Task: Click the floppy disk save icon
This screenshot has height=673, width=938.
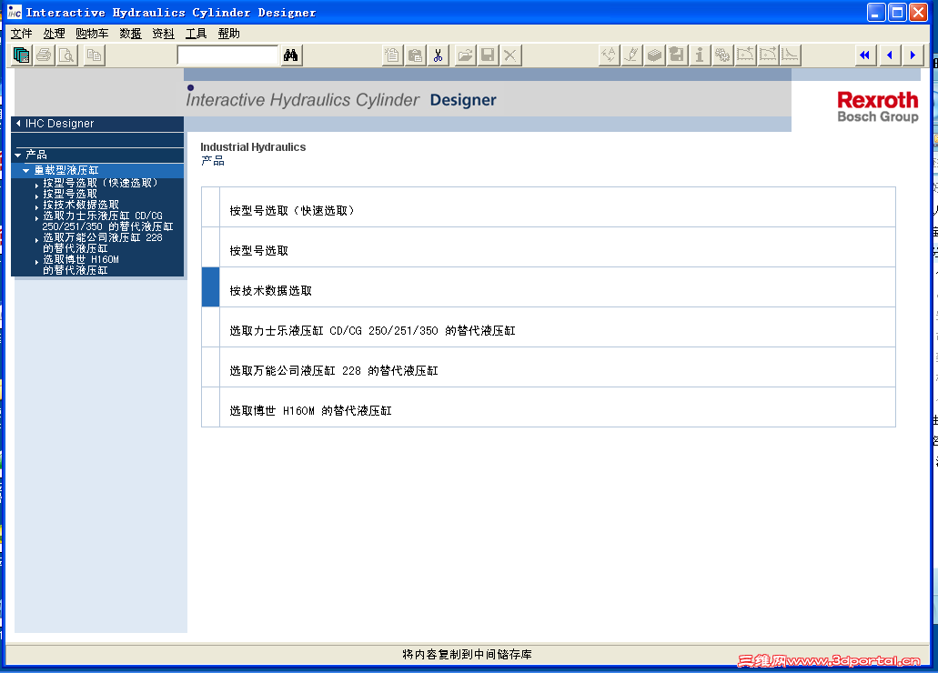Action: [x=489, y=55]
